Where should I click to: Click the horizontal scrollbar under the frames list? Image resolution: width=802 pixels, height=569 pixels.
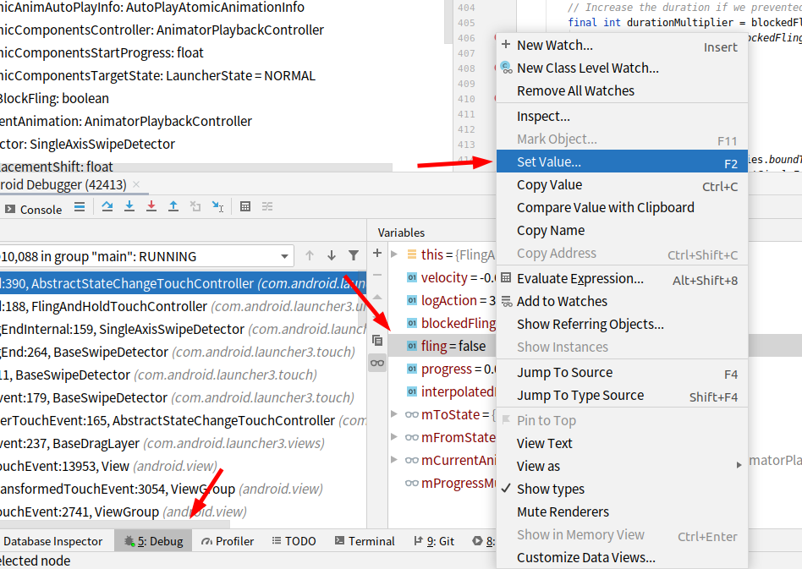point(115,525)
